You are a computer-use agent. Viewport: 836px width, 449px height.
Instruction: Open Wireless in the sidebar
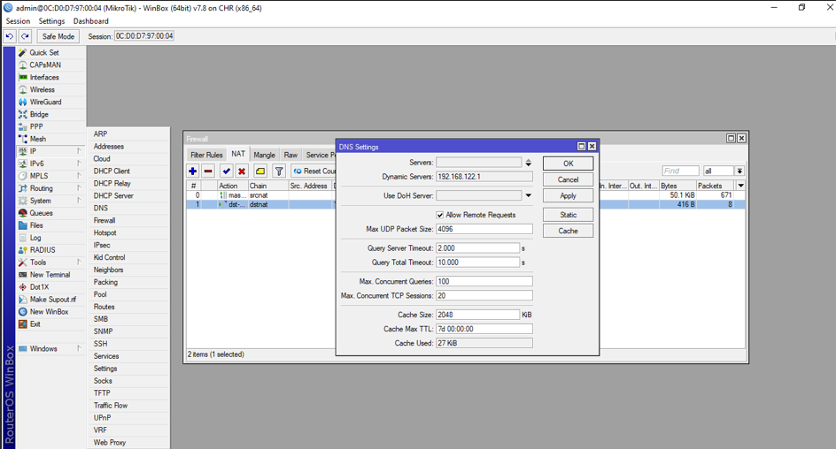[x=43, y=89]
